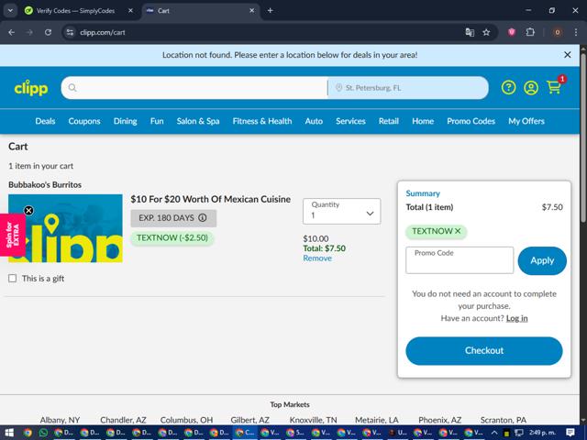Open the Auto category

314,121
